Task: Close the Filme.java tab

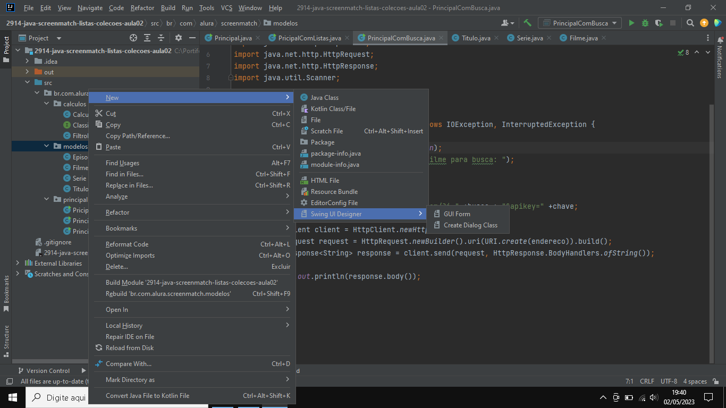Action: click(604, 38)
